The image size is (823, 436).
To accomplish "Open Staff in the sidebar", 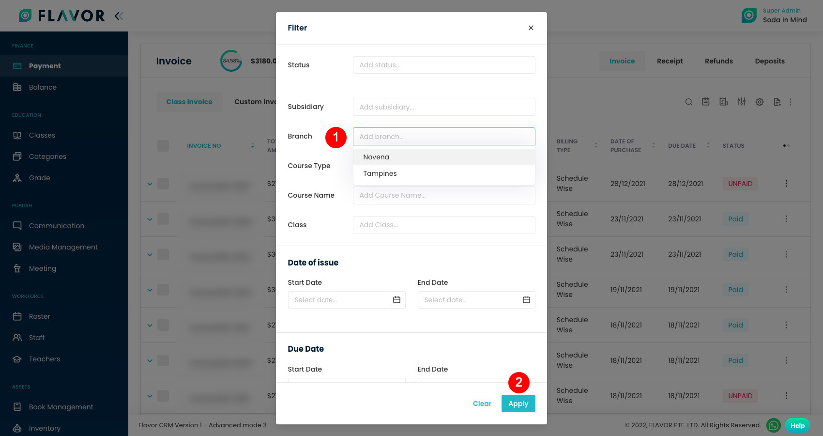I will coord(64,338).
